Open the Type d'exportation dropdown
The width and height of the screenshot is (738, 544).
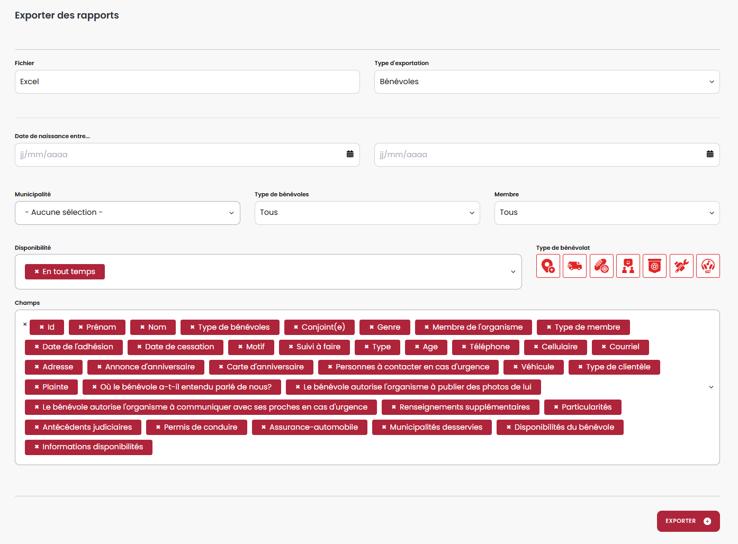click(x=546, y=82)
